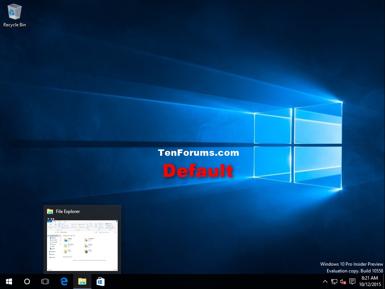The image size is (385, 289).
Task: Click the folder icon in the preview header
Action: coord(50,211)
